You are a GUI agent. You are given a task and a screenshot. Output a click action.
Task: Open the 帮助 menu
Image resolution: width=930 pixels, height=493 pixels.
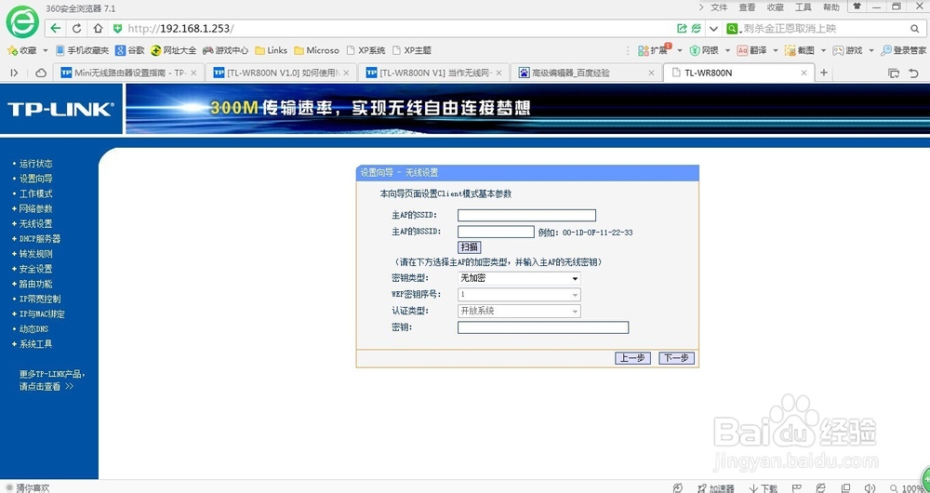(831, 7)
